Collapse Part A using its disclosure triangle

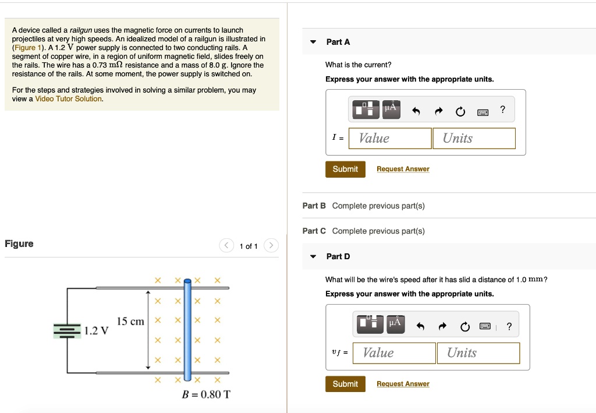pyautogui.click(x=312, y=41)
